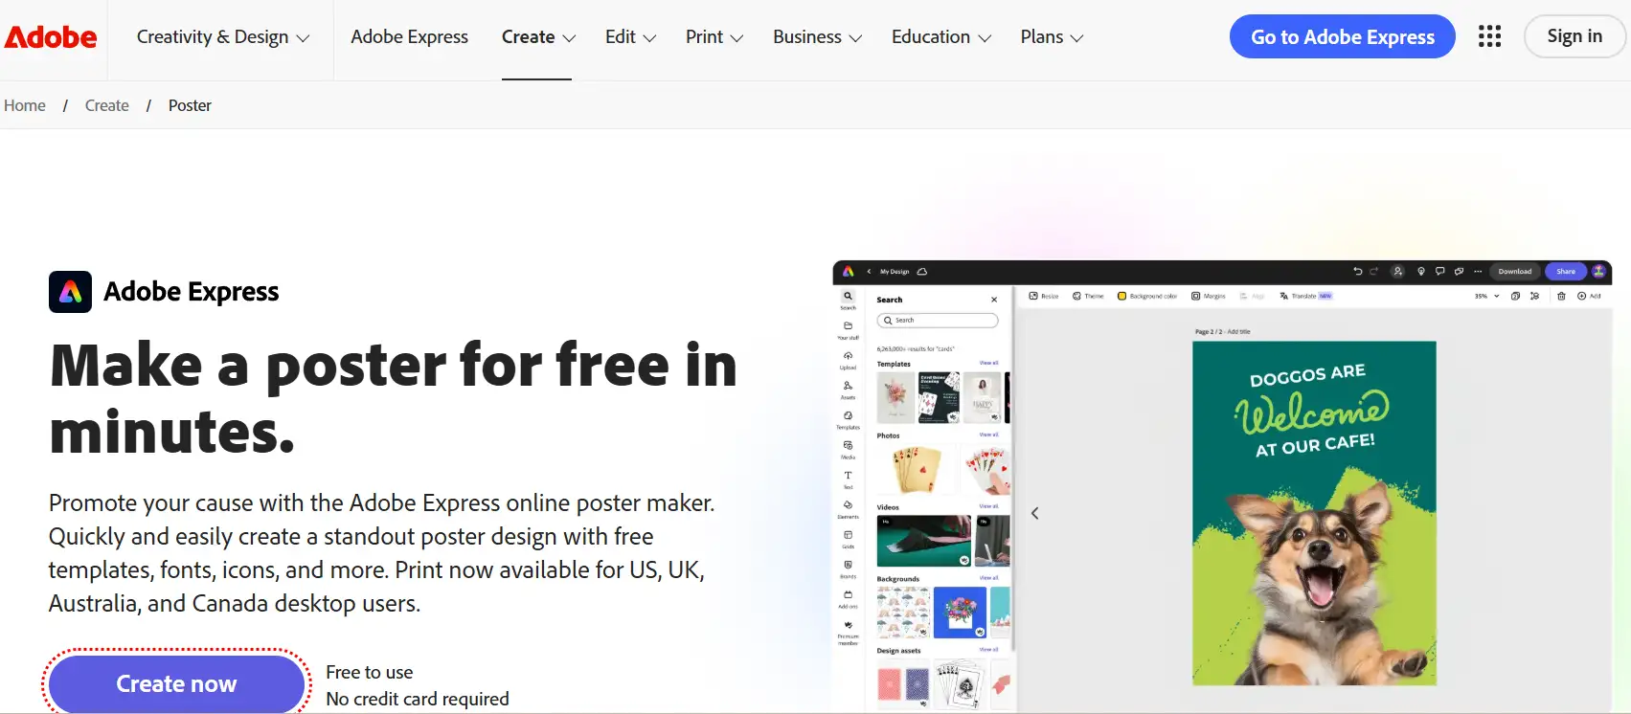The image size is (1631, 714).
Task: Expand the Print dropdown menu
Action: click(714, 37)
